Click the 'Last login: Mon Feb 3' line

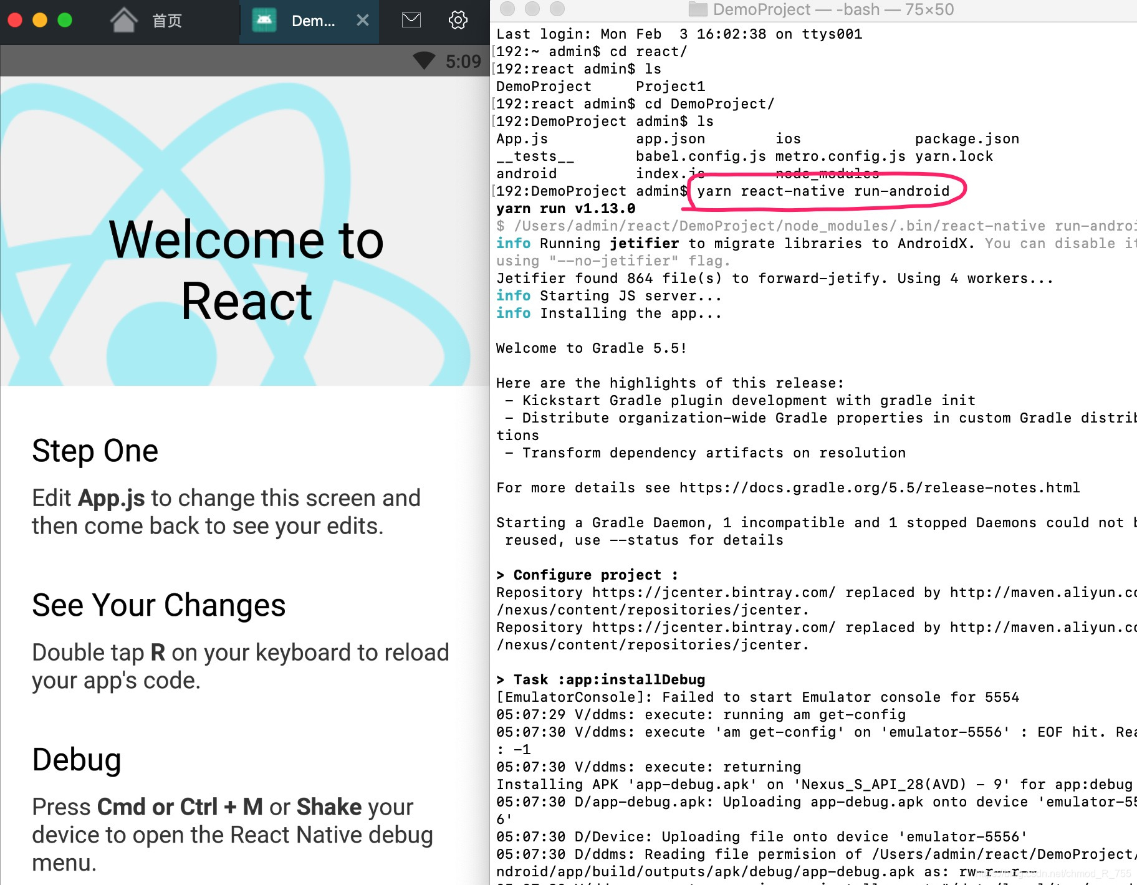(679, 34)
